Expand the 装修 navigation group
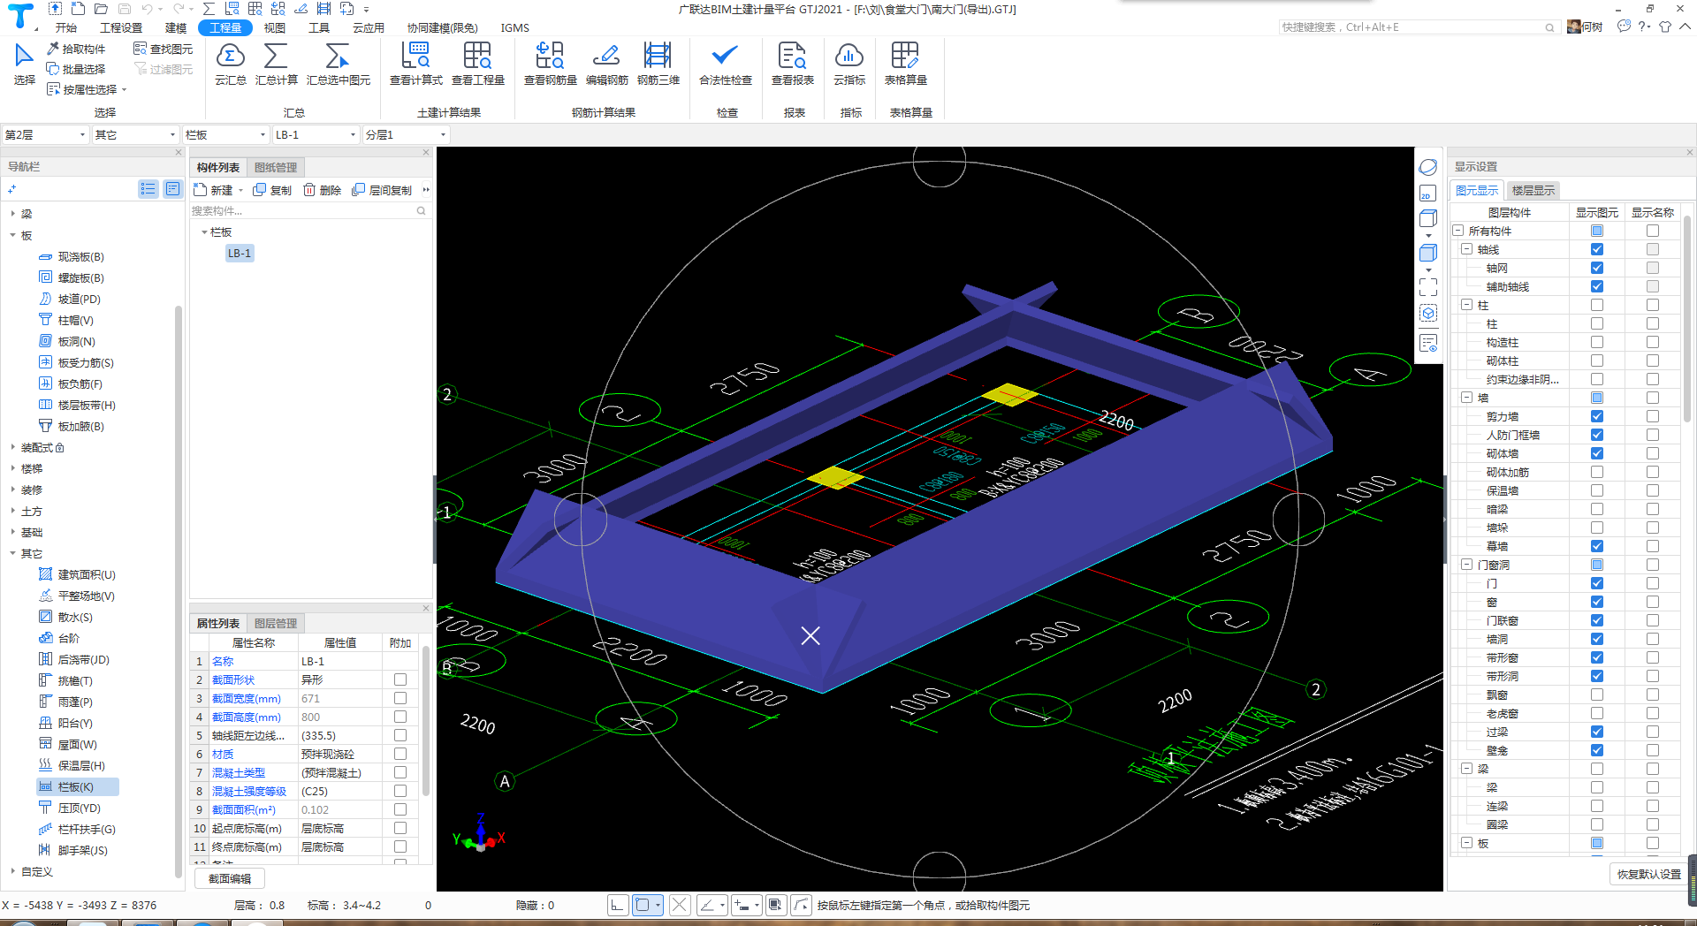The height and width of the screenshot is (926, 1697). 13,490
